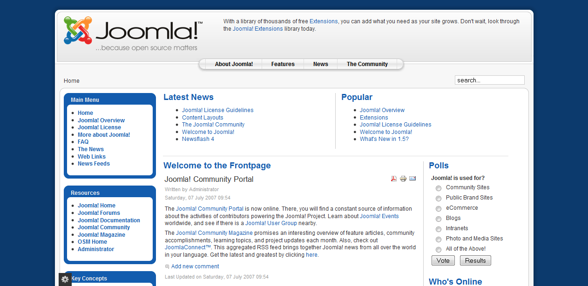The image size is (588, 286).
Task: Select eCommerce in the poll
Action: click(x=439, y=209)
